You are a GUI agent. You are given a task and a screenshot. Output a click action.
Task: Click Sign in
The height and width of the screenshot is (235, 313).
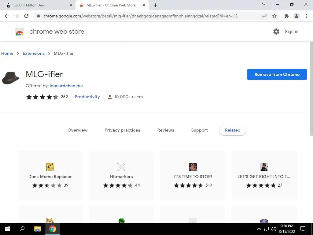(291, 32)
